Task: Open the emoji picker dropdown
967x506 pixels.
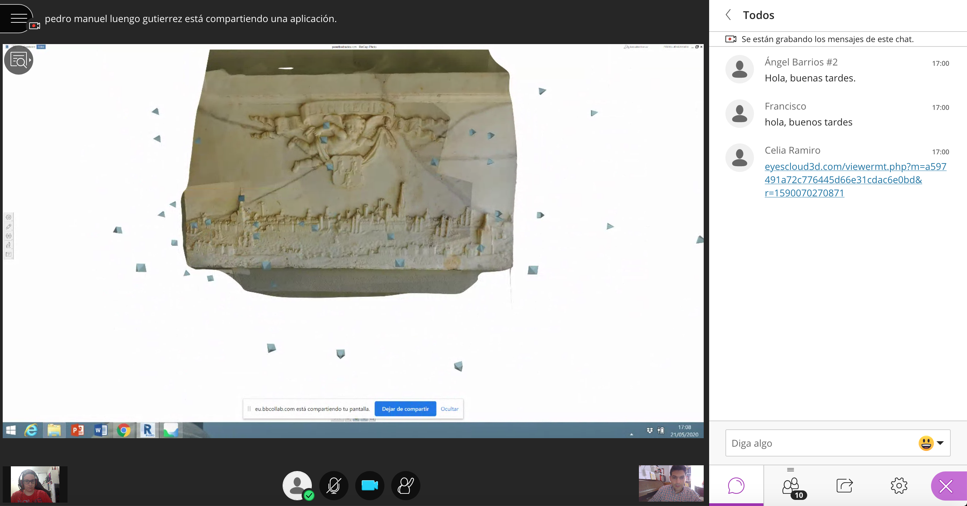Action: coord(940,443)
